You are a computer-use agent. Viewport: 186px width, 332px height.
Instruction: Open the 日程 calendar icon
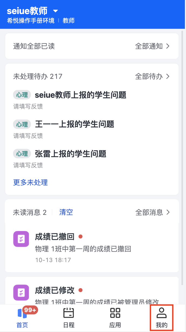click(x=69, y=318)
